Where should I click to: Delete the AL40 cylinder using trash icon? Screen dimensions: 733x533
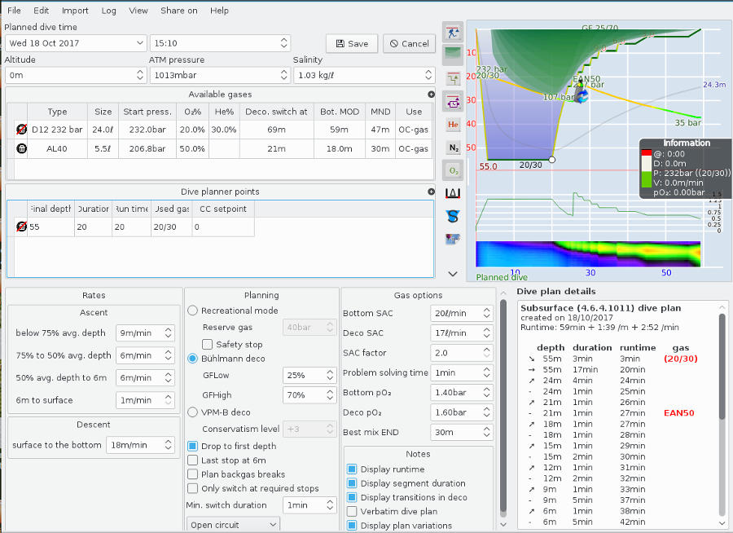click(21, 149)
